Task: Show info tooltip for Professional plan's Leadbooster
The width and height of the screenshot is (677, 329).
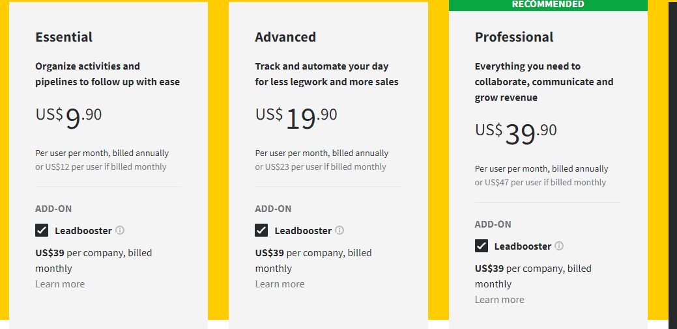Action: pyautogui.click(x=559, y=246)
